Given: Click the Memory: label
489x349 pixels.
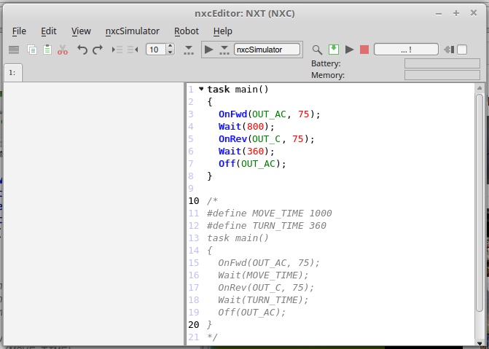Looking at the screenshot, I should pyautogui.click(x=328, y=76).
